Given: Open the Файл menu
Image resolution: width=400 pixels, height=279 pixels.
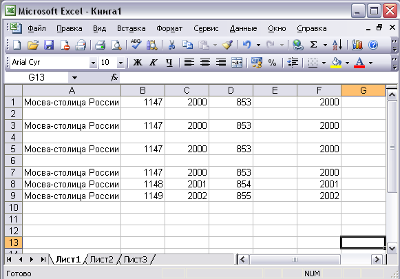Looking at the screenshot, I should tap(36, 28).
